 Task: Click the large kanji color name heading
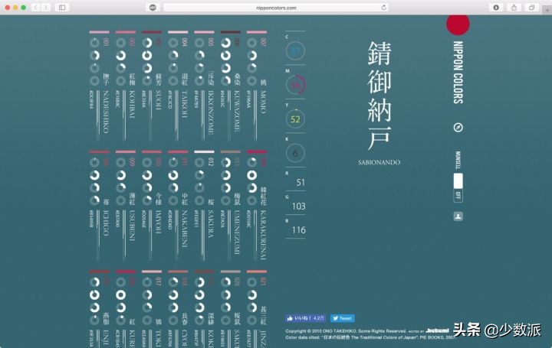pyautogui.click(x=379, y=96)
